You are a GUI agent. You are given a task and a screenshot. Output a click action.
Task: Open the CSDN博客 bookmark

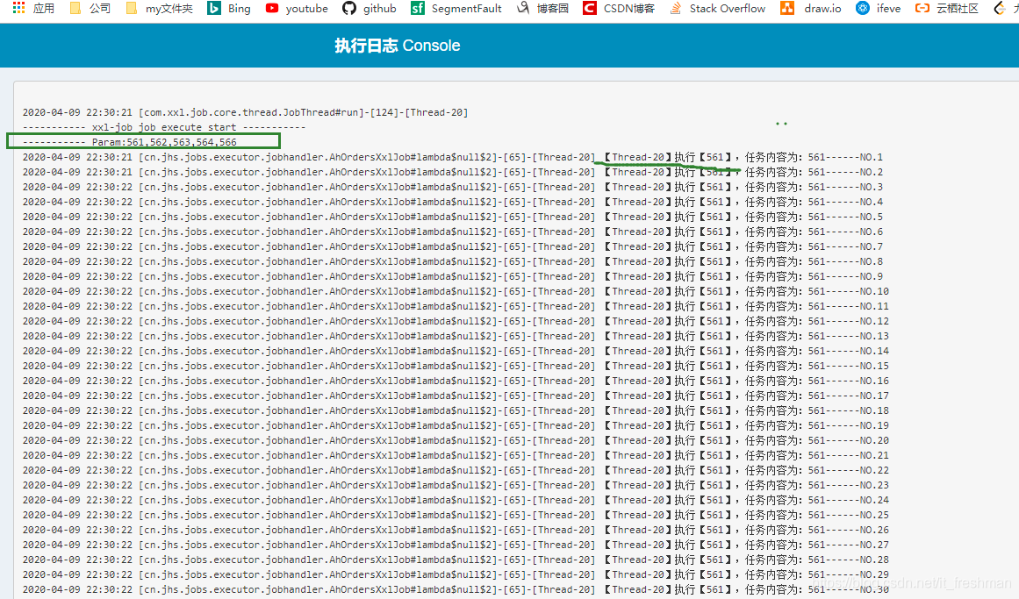[x=619, y=9]
